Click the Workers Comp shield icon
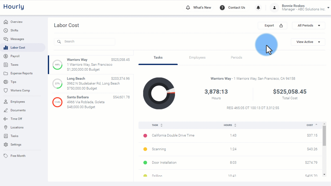This screenshot has height=186, width=331. click(x=6, y=91)
